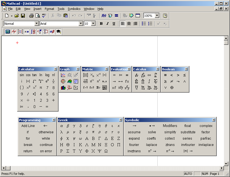The image size is (230, 177).
Task: Click the Calculate equals icon in toolbar
Action: [117, 16]
